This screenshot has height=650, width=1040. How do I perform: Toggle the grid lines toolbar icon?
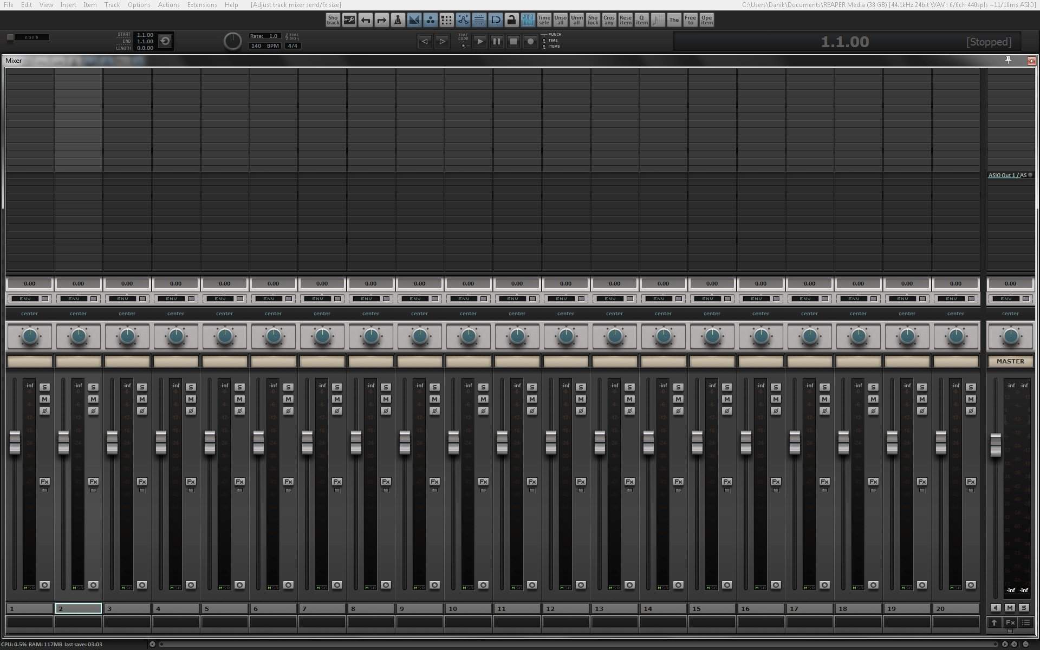(x=479, y=20)
